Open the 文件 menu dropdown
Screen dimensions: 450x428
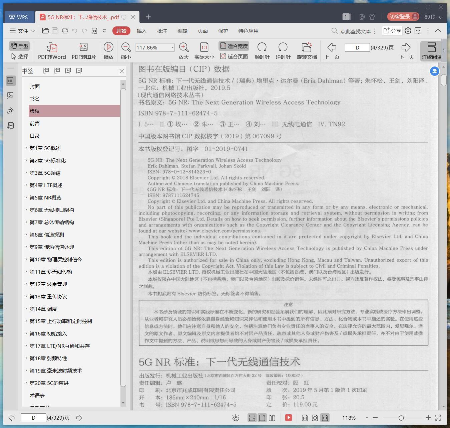(x=22, y=31)
